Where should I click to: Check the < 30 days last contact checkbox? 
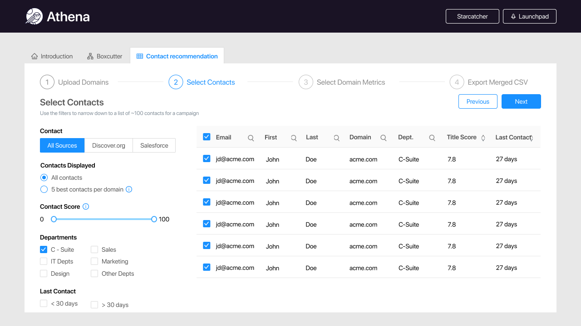click(44, 303)
